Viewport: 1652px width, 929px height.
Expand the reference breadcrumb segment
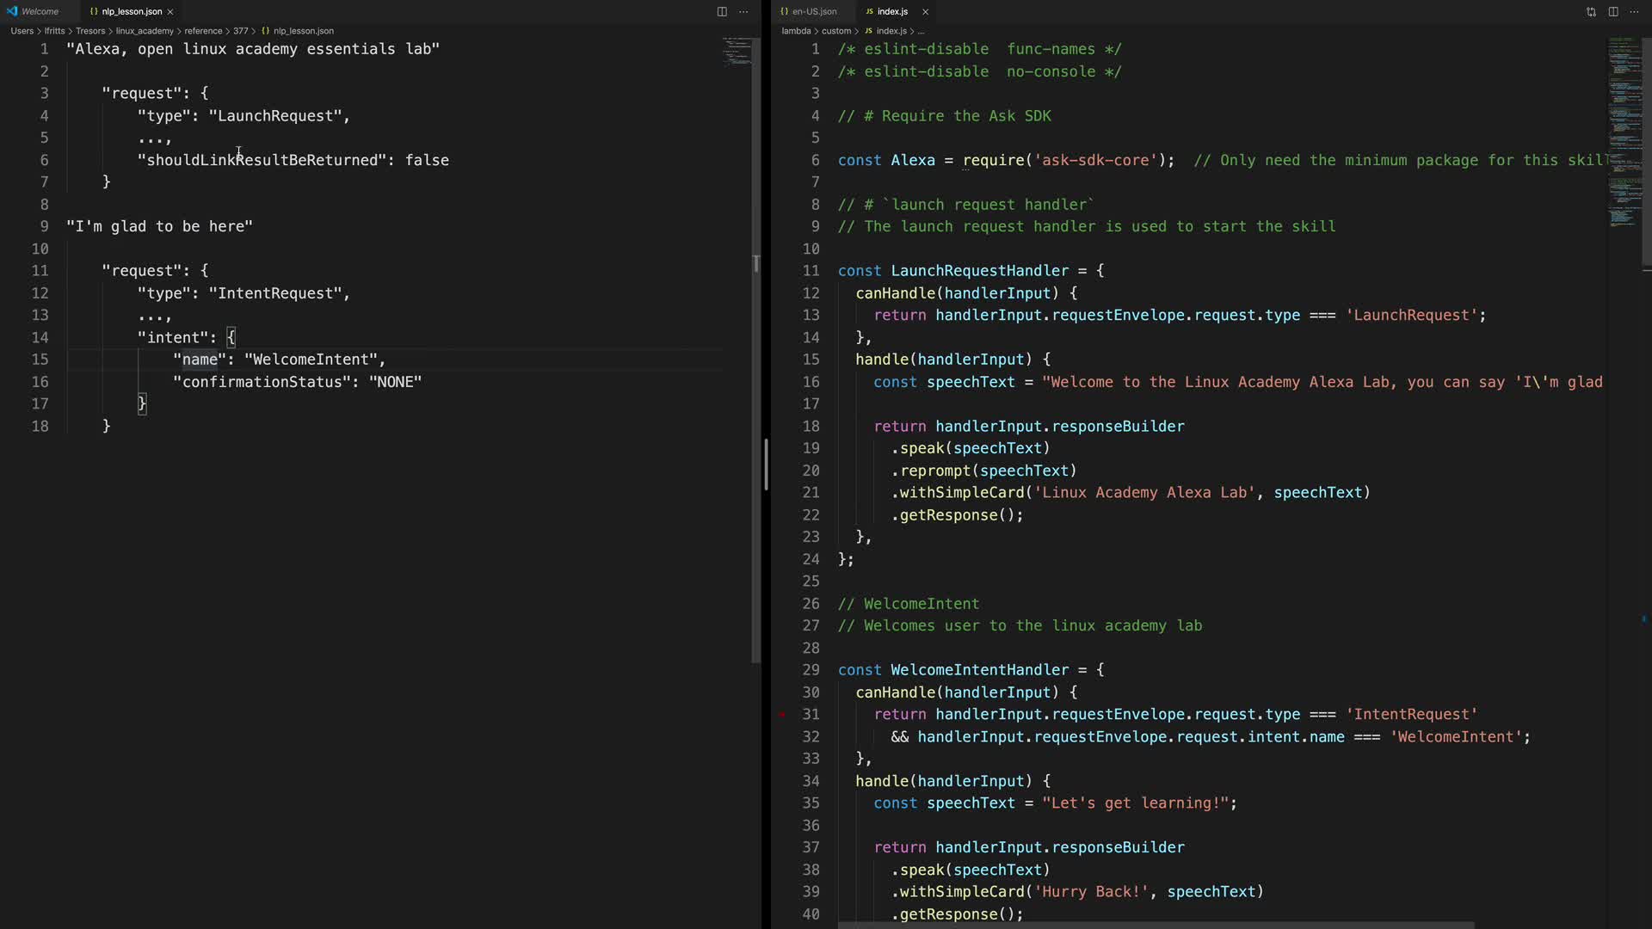[x=203, y=31]
